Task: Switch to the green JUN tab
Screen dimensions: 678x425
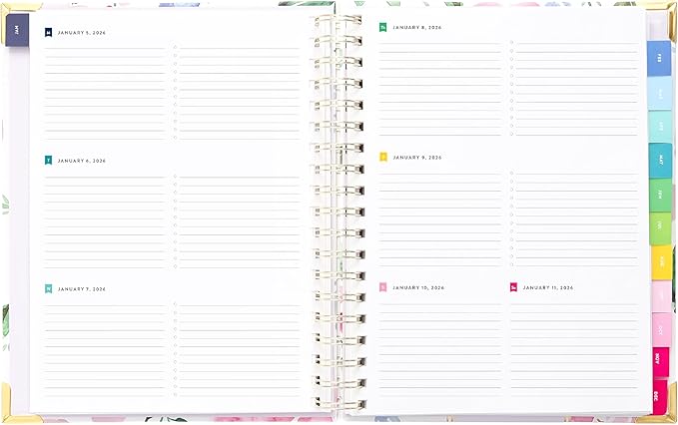Action: coord(661,196)
